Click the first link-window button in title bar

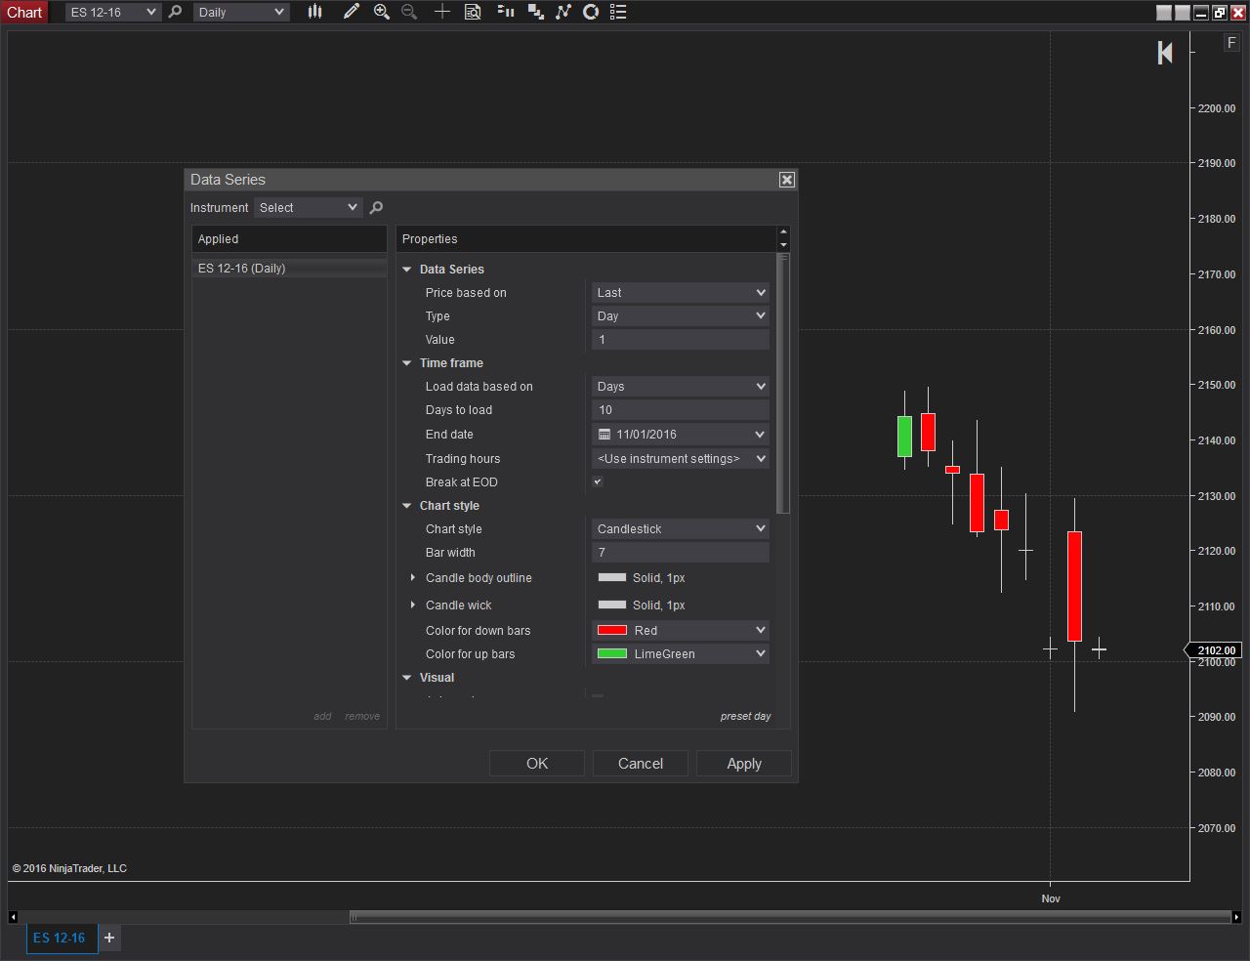coord(1163,13)
